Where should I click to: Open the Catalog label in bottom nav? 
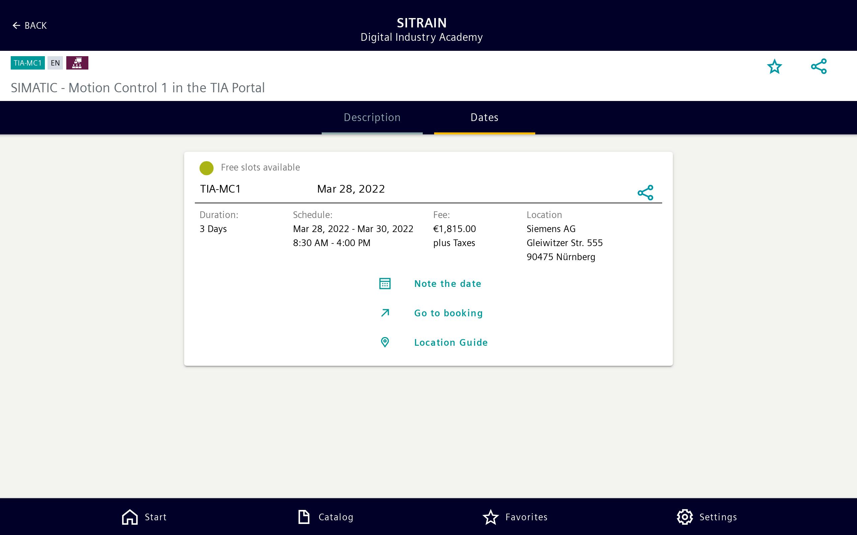336,517
